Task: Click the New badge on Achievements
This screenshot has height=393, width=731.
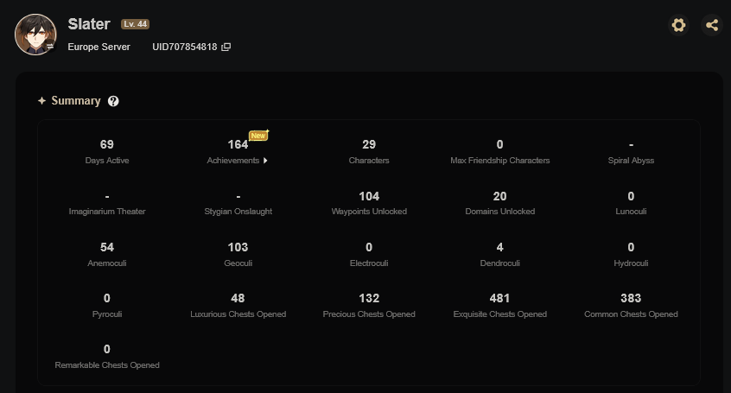Action: pos(258,136)
